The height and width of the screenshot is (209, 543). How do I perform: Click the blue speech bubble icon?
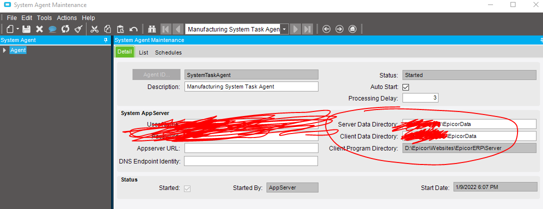click(52, 29)
